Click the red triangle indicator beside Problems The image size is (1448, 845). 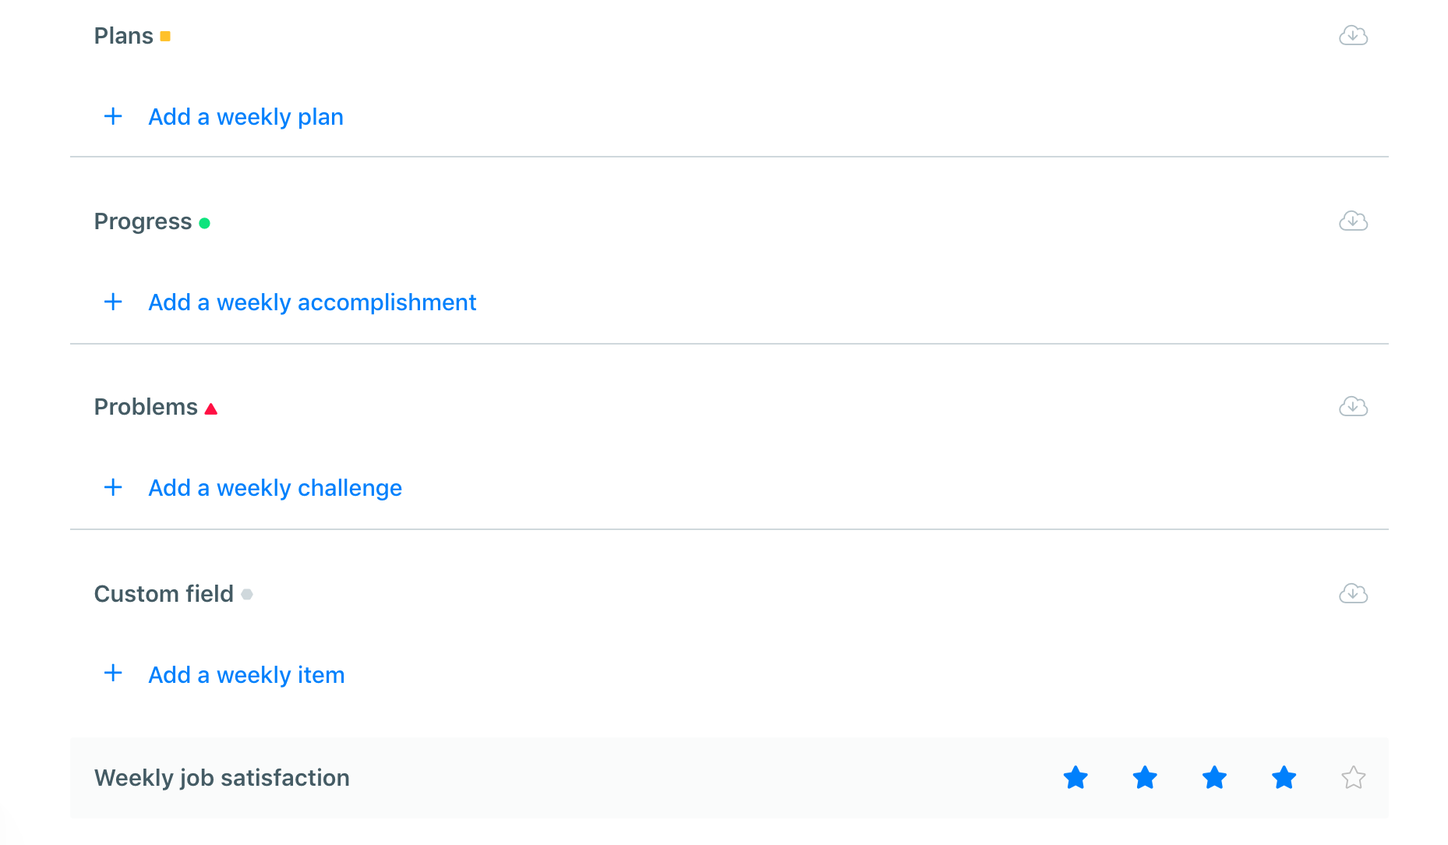click(211, 408)
